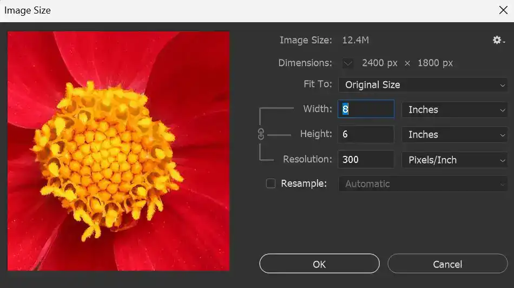This screenshot has height=288, width=514.
Task: Toggle the constrain proportions chain link
Action: point(261,134)
